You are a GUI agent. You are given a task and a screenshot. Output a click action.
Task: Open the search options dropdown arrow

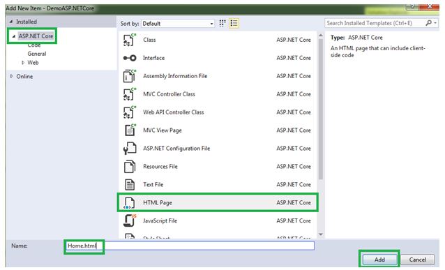(x=435, y=23)
